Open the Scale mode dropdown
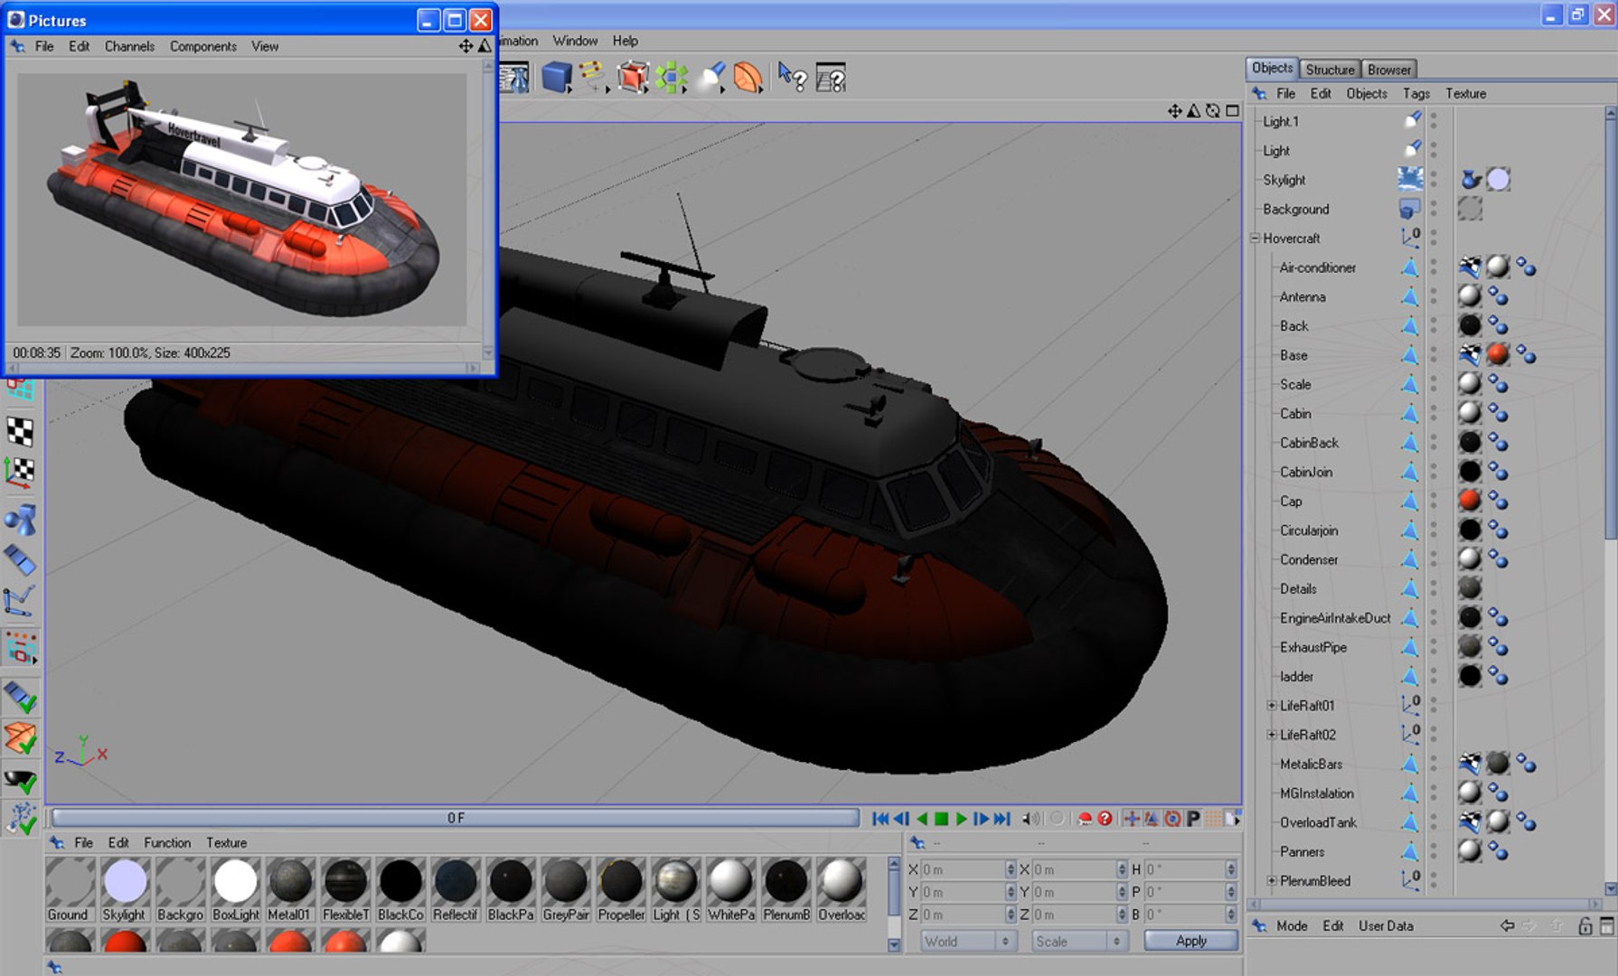The height and width of the screenshot is (976, 1618). tap(1080, 941)
